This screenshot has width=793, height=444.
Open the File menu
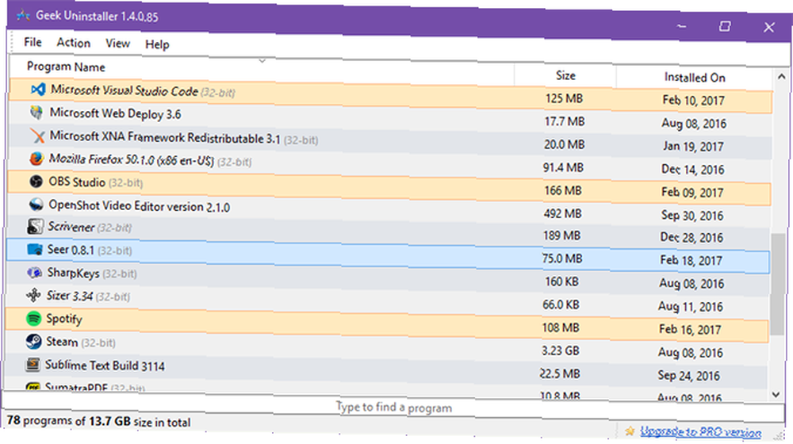33,42
